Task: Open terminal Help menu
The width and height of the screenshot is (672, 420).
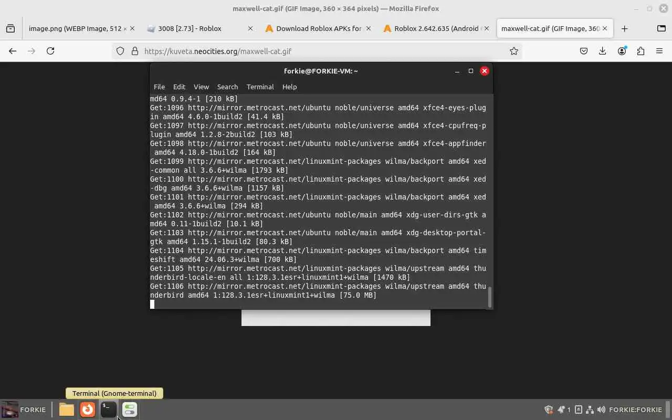Action: pos(289,87)
